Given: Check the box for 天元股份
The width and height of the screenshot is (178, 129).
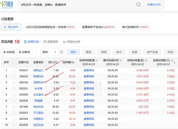Looking at the screenshot, I should point(14,113).
